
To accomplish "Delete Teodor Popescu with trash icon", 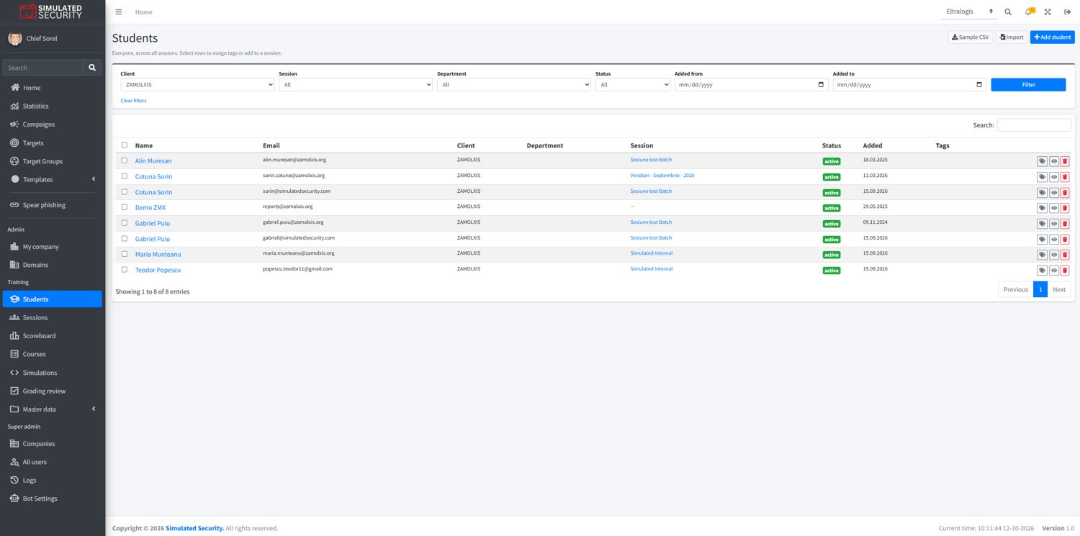I will (x=1065, y=271).
